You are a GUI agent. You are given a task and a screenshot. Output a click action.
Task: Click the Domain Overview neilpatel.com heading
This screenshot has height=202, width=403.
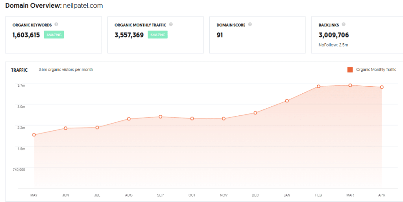coord(54,6)
